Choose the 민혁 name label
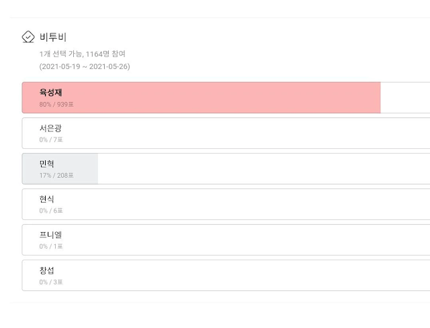The height and width of the screenshot is (328, 430). [x=47, y=164]
